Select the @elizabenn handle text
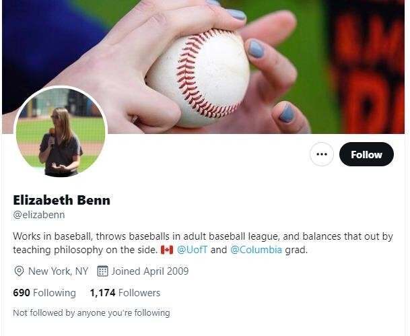 39,215
